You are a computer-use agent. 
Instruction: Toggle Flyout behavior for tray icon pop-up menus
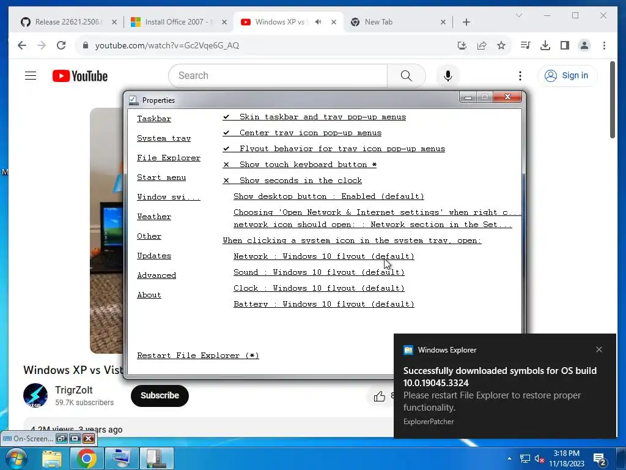(x=334, y=149)
